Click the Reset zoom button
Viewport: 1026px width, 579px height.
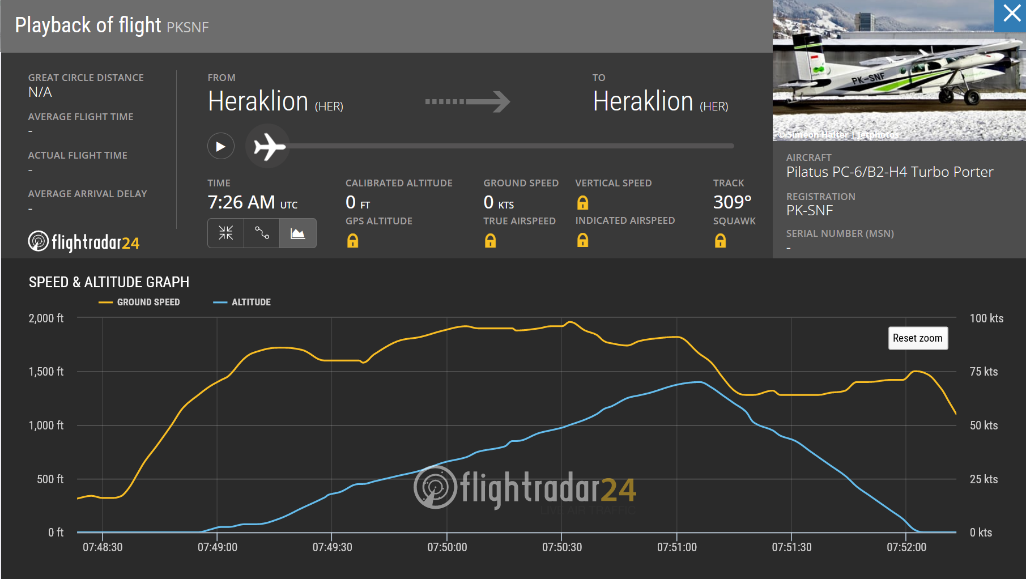pyautogui.click(x=917, y=338)
